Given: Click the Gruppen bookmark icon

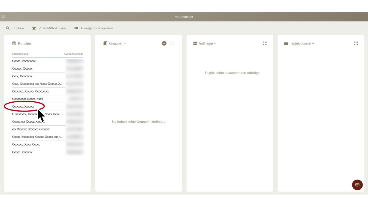Looking at the screenshot, I should click(105, 43).
